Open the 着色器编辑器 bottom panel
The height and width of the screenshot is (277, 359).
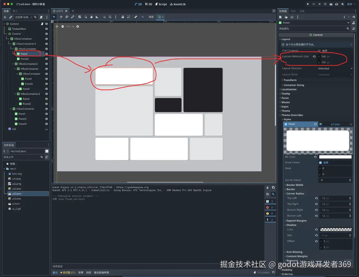click(x=101, y=273)
